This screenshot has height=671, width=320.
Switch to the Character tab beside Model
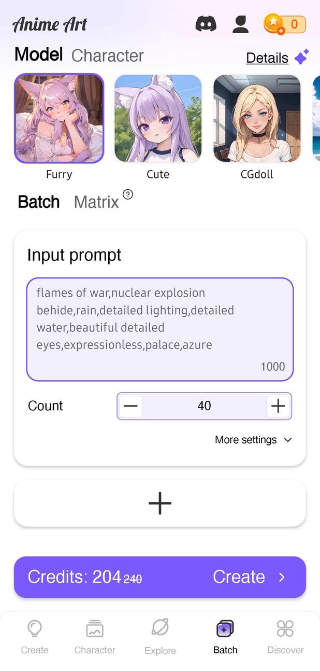107,55
